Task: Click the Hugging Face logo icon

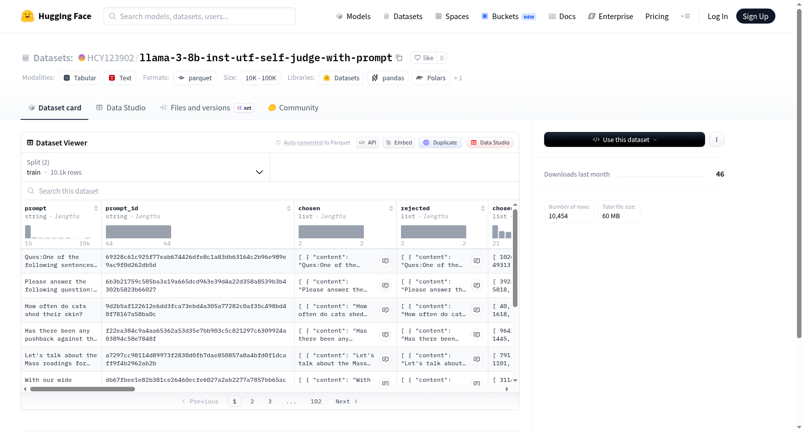Action: pos(28,16)
